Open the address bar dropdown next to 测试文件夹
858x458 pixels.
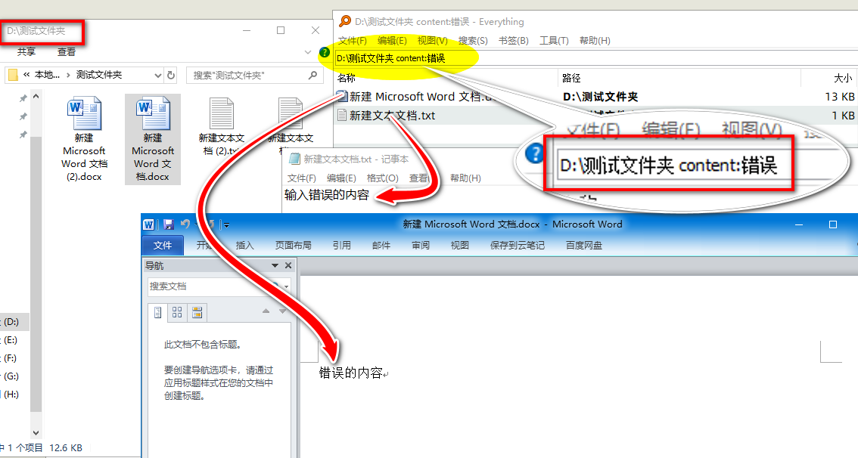click(157, 75)
